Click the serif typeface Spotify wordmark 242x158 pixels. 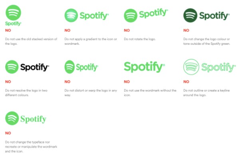[x=33, y=119]
